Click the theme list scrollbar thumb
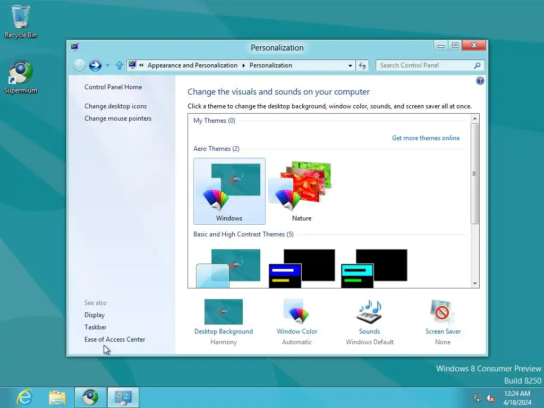Screen dimensions: 544x408 pos(475,174)
